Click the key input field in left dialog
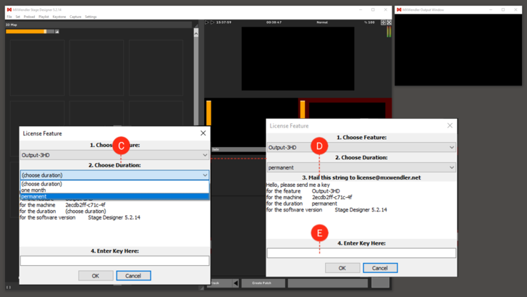 [x=114, y=261]
